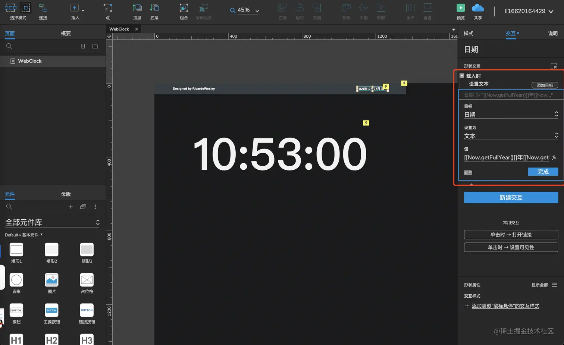
Task: Align right using 右侧 icon
Action: (x=317, y=8)
